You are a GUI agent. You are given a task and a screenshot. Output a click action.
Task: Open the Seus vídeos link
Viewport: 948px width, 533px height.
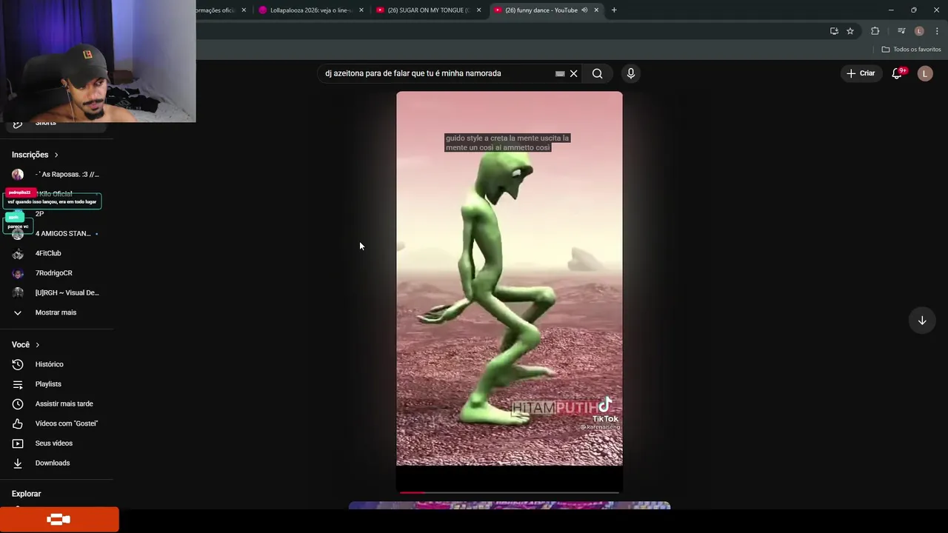(x=54, y=443)
